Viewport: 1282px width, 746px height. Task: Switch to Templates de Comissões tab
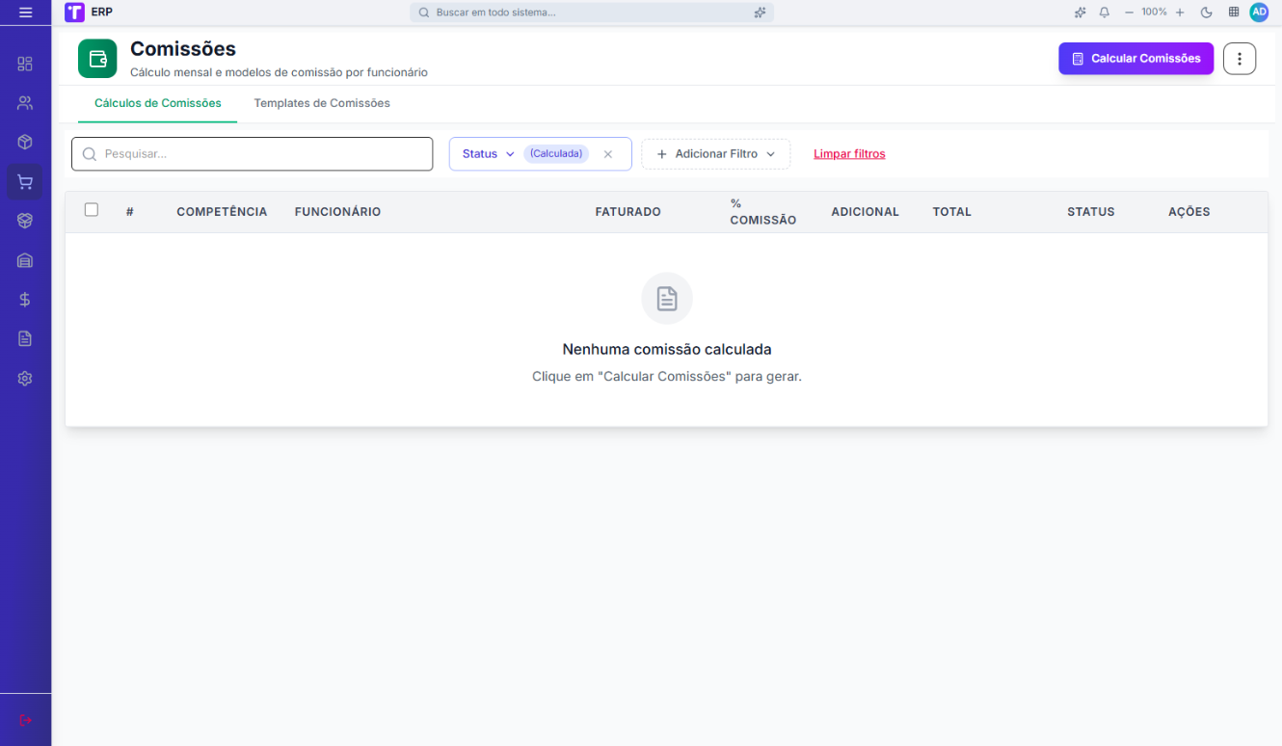pos(322,103)
